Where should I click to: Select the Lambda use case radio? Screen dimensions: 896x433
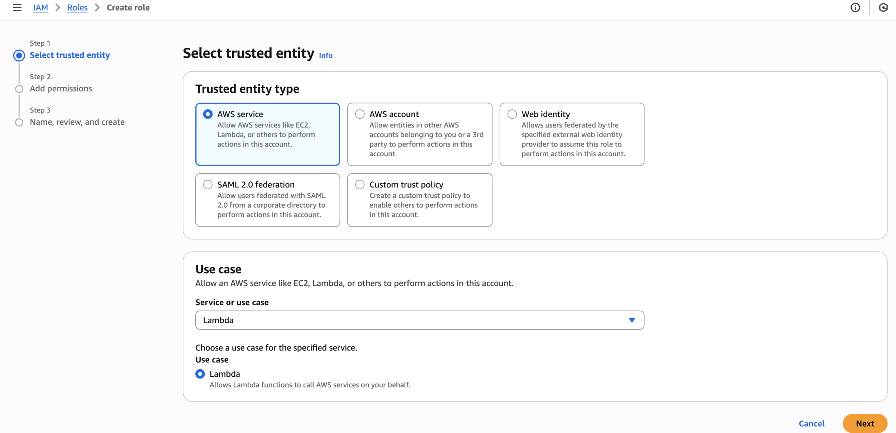point(200,374)
